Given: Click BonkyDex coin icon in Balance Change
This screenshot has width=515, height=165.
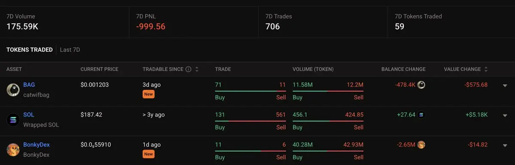Looking at the screenshot, I should (x=421, y=145).
